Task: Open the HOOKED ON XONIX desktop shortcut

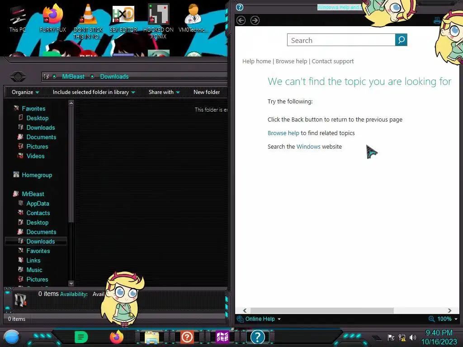Action: [159, 21]
